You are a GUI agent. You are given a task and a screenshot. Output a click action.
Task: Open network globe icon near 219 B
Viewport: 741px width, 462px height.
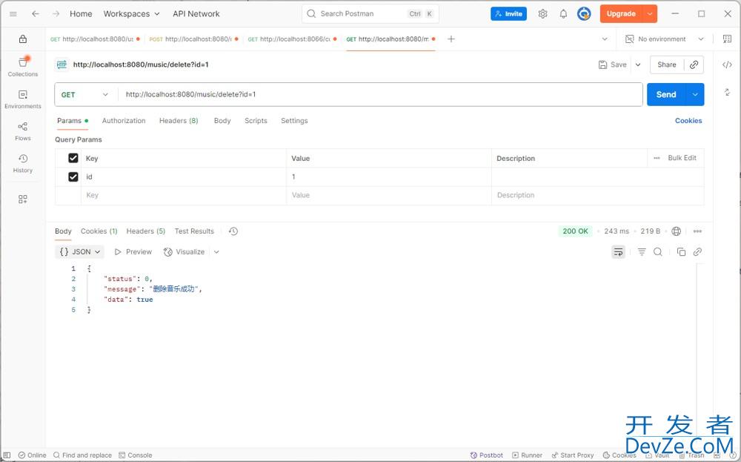[x=677, y=231]
